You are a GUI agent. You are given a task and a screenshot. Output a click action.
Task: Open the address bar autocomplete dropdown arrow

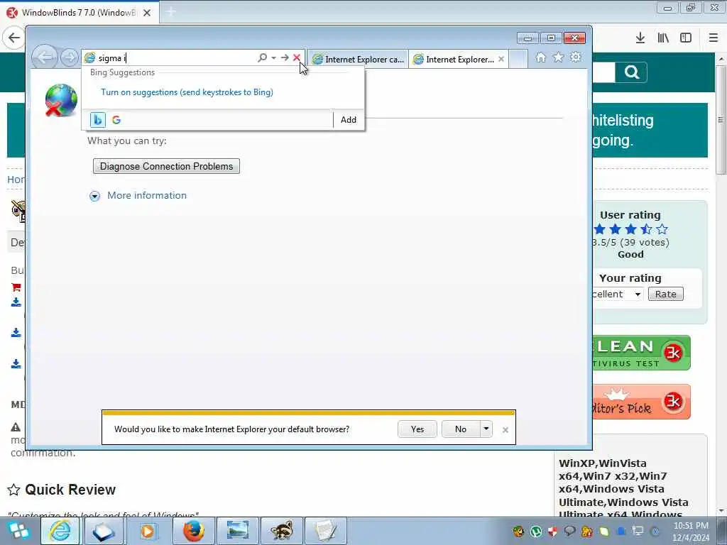[x=273, y=58]
